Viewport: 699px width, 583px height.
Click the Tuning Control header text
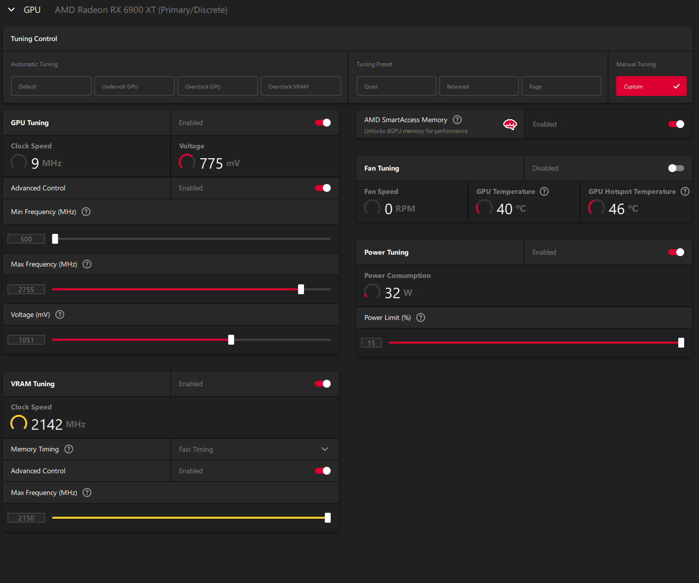pos(34,39)
